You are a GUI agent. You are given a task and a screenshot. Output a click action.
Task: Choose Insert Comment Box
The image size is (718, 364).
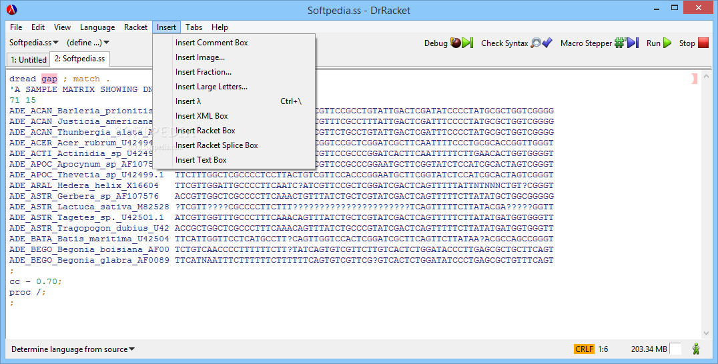234,43
